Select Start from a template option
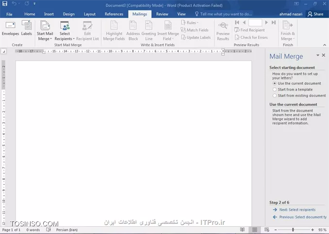The image size is (329, 234). click(x=293, y=90)
